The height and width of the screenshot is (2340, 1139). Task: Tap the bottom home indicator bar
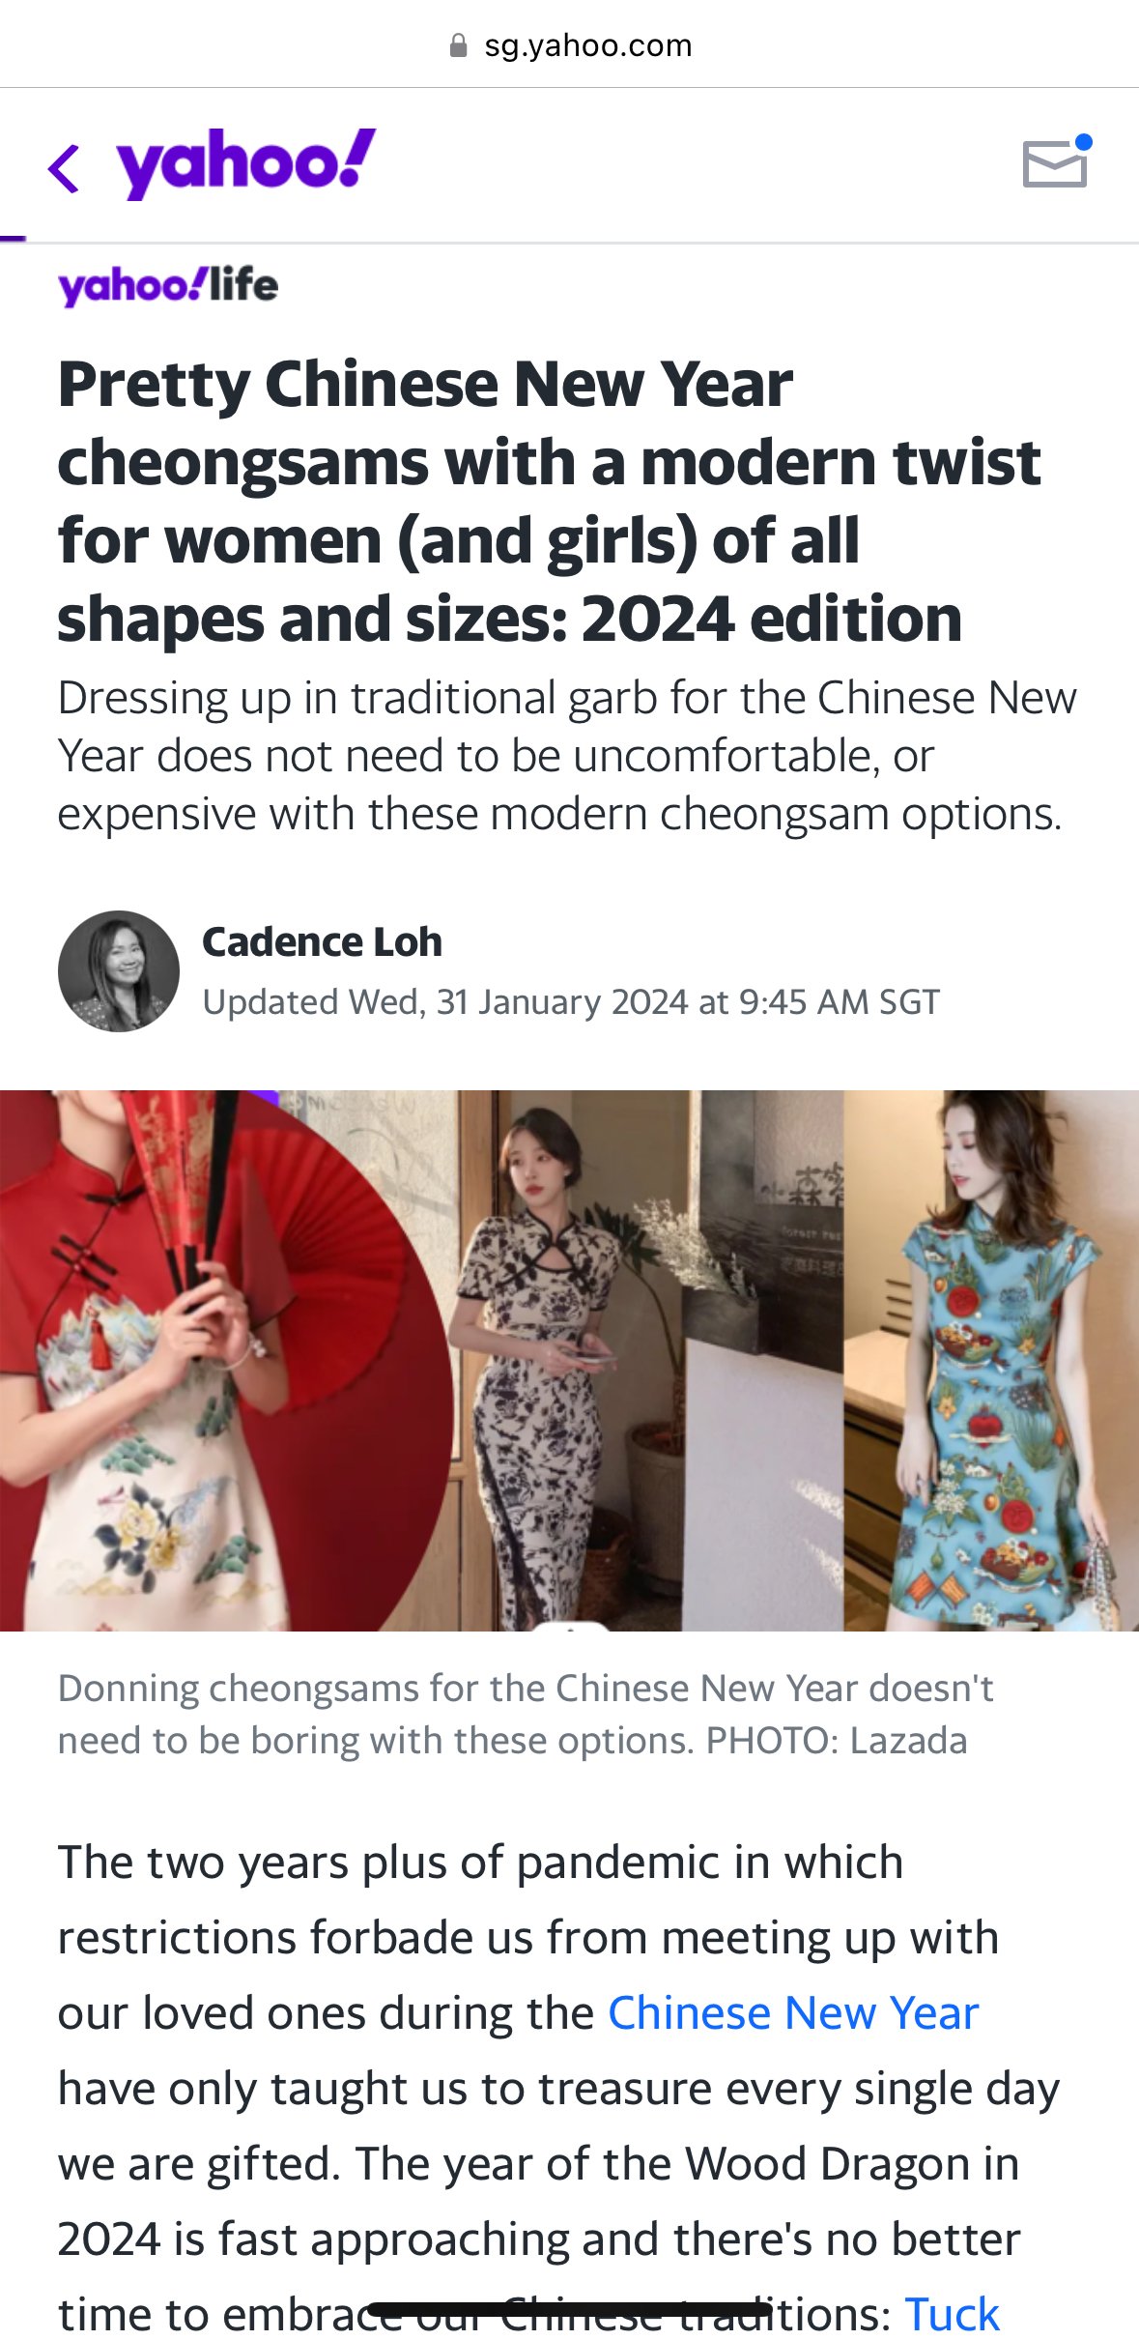570,2309
